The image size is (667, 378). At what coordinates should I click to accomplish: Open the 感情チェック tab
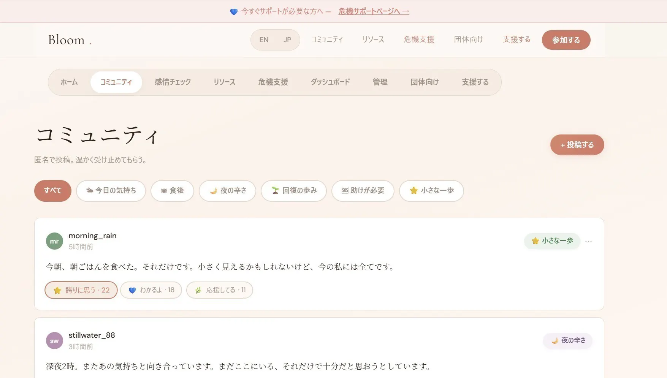tap(173, 82)
